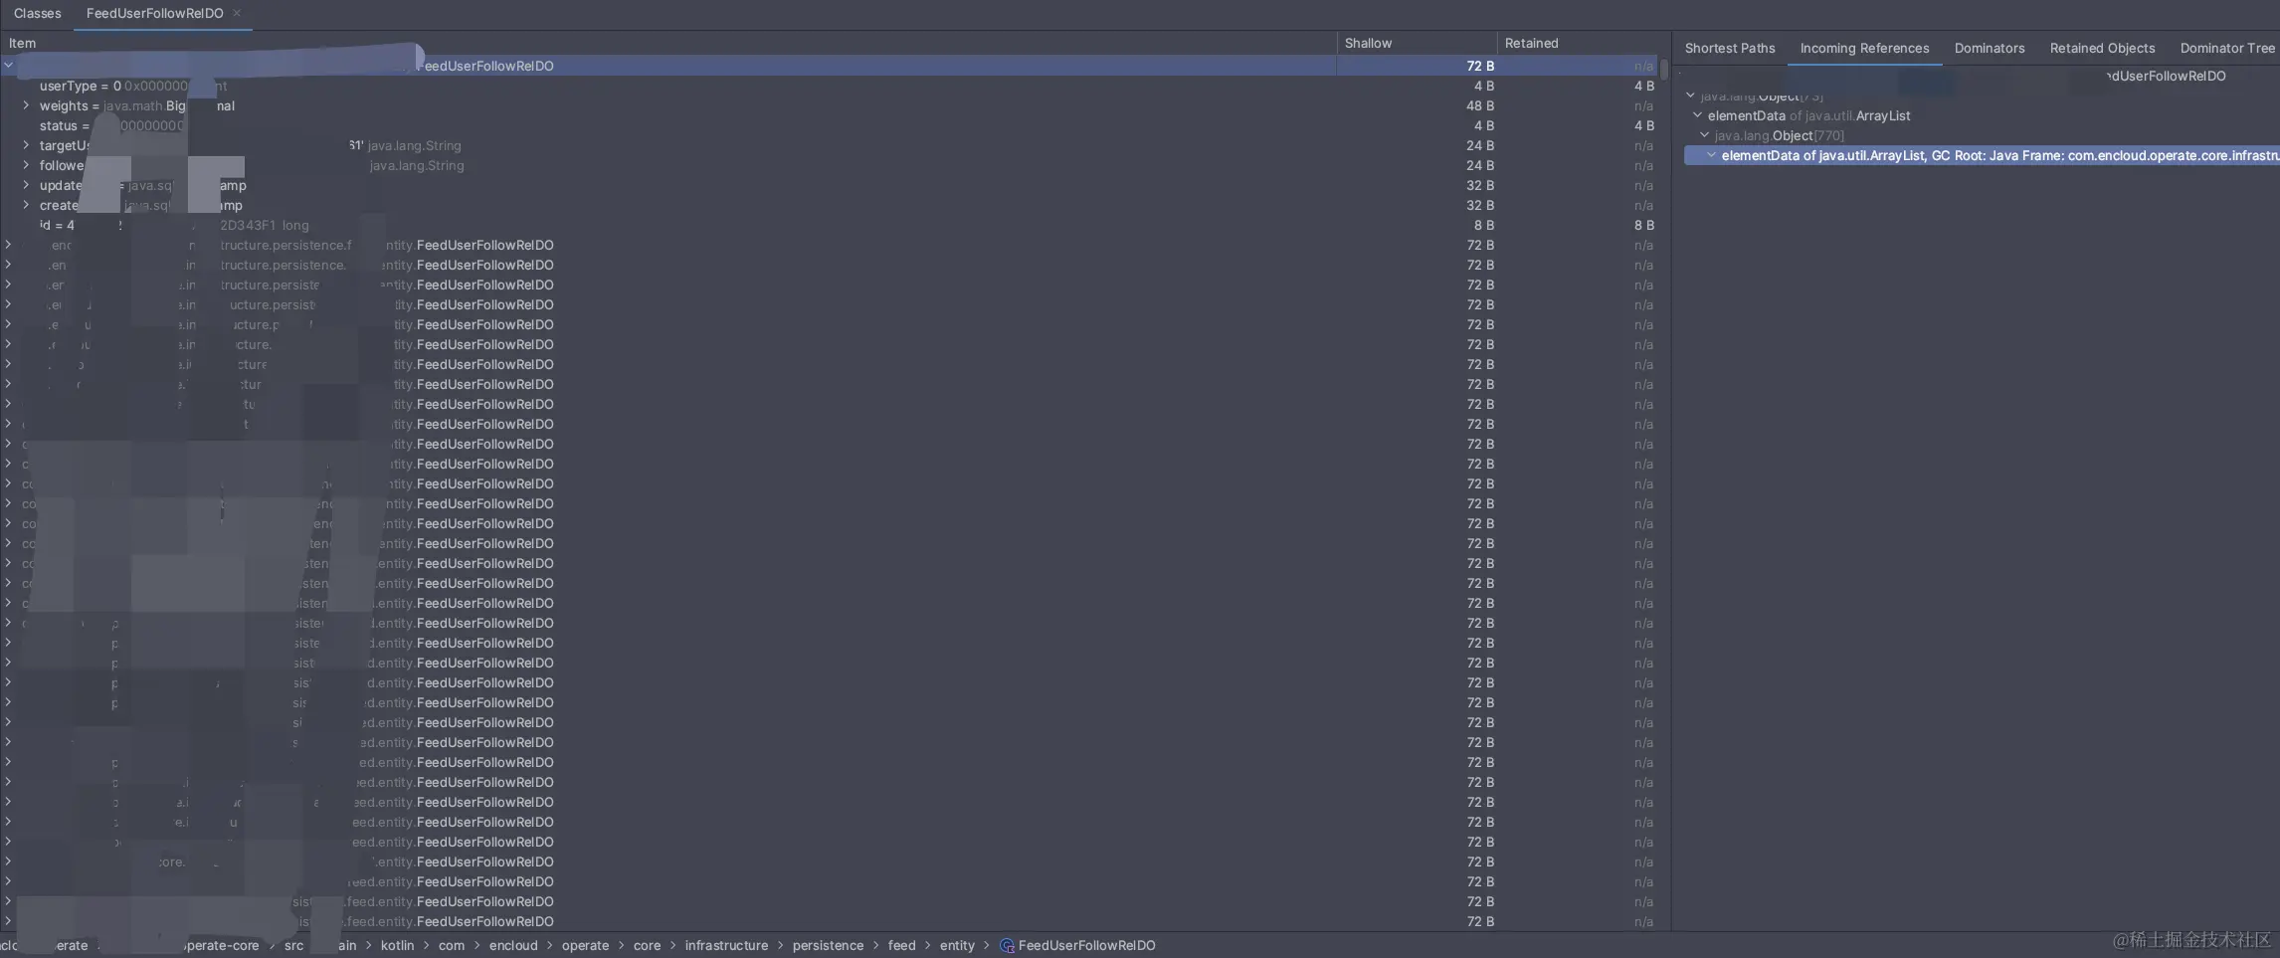Click the 'encloud' breadcrumb
The image size is (2280, 958).
point(513,945)
